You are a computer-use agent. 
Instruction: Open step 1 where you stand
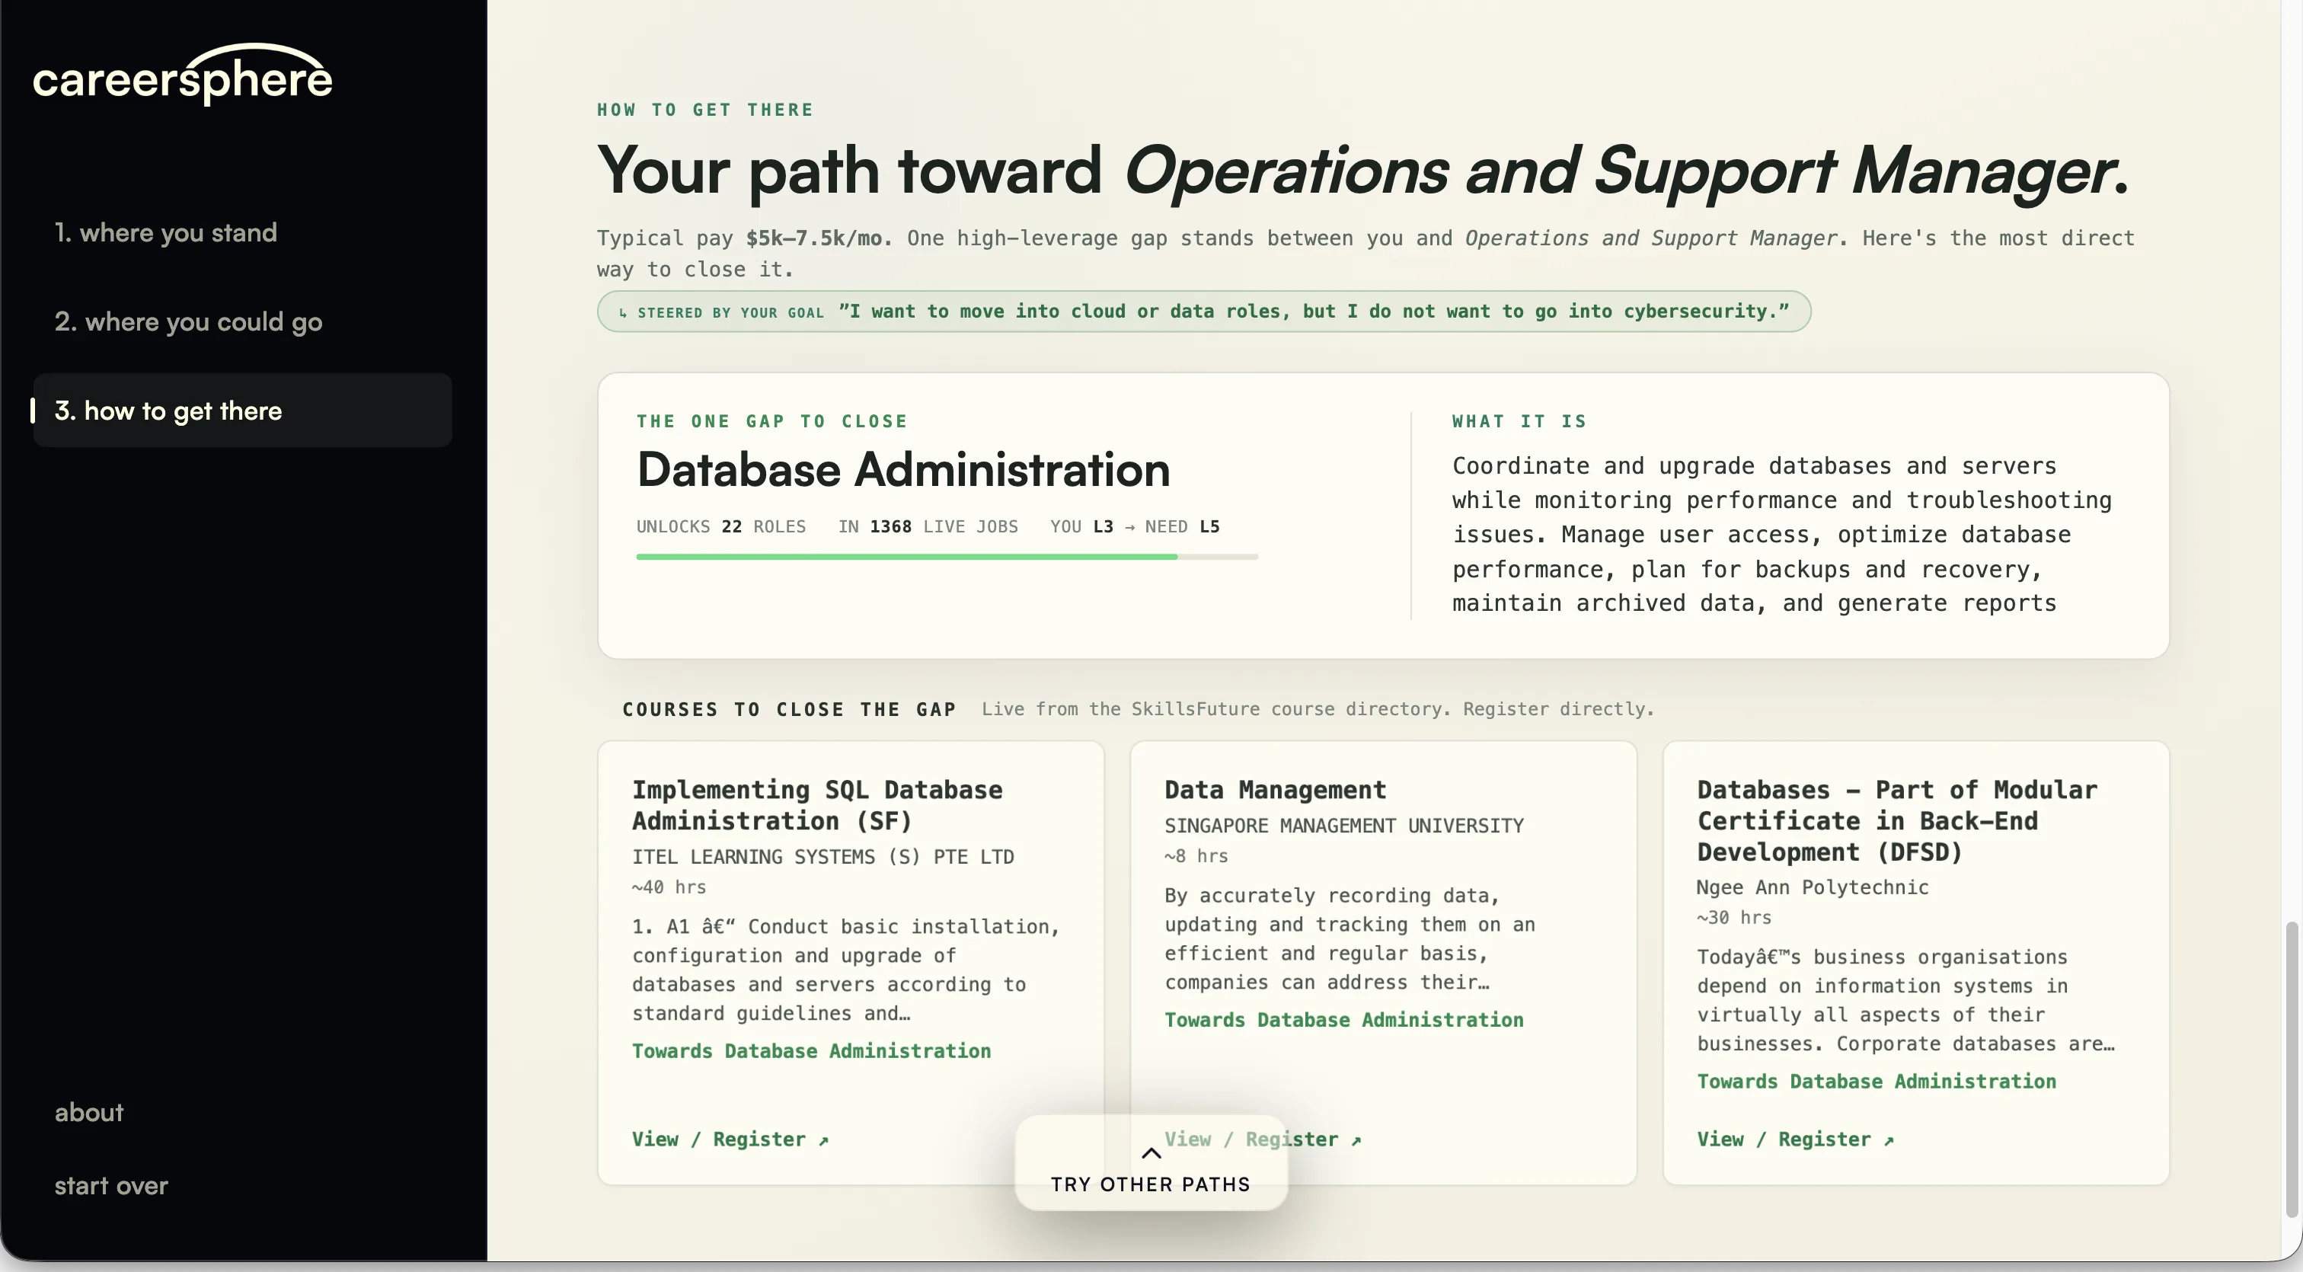click(x=165, y=232)
